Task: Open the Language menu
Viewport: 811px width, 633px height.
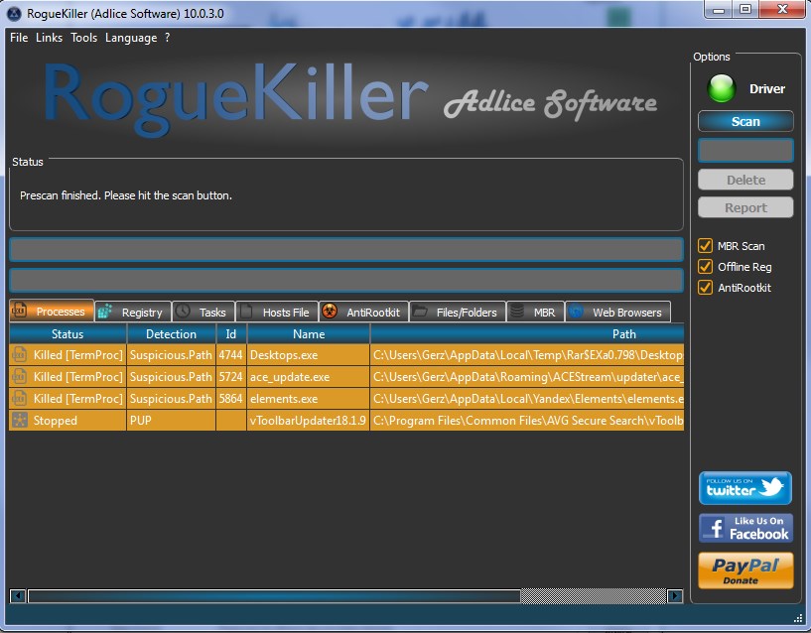Action: pos(131,38)
